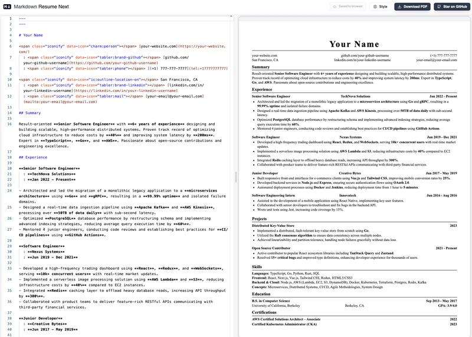
Task: Open github.com/your-github-username link in preview
Action: pos(354,55)
